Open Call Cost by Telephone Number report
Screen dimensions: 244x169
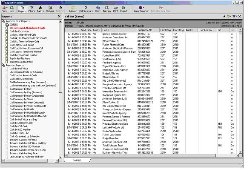coord(26,52)
